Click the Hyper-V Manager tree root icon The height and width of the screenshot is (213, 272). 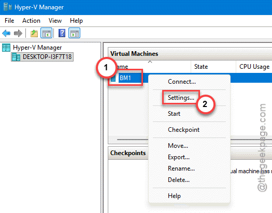coord(6,48)
